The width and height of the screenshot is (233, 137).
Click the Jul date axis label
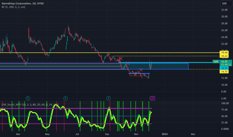point(77,134)
